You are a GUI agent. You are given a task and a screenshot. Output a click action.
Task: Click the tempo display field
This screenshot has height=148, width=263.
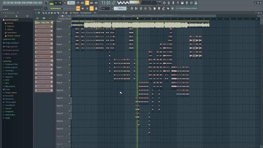[x=71, y=3]
